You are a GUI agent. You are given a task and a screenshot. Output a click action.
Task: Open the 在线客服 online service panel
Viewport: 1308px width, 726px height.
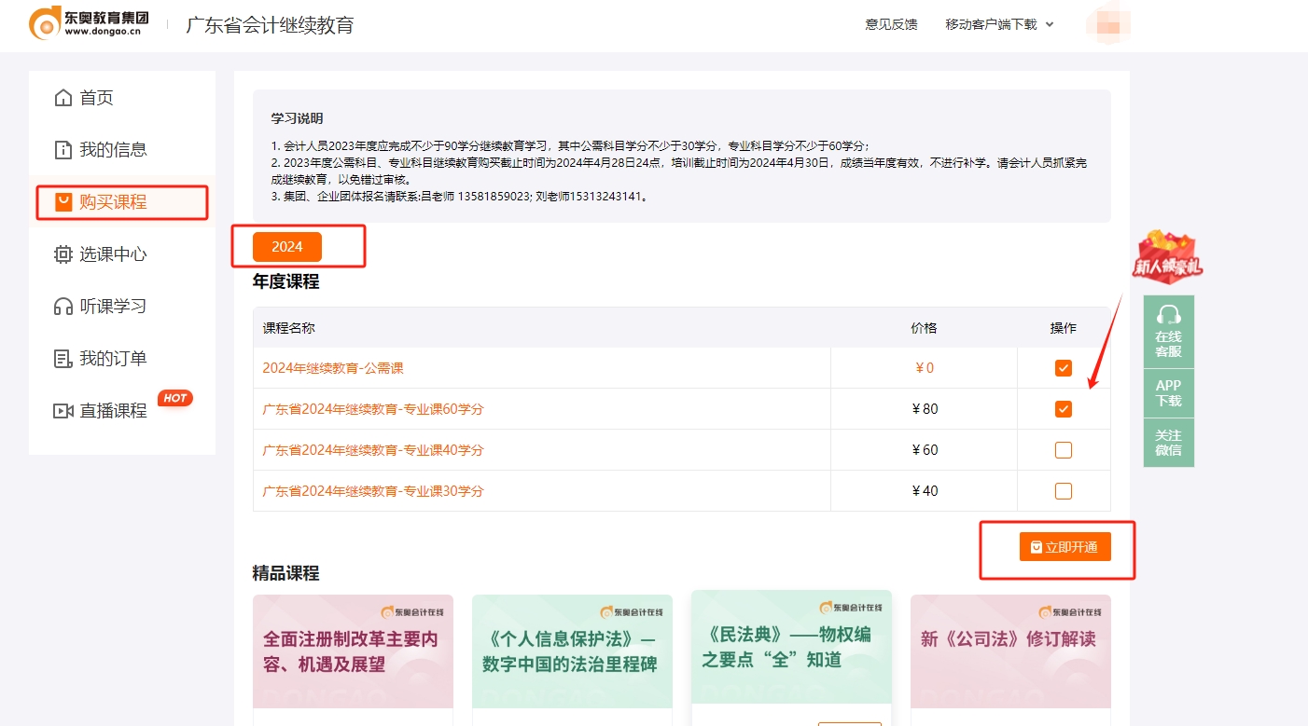coord(1168,331)
